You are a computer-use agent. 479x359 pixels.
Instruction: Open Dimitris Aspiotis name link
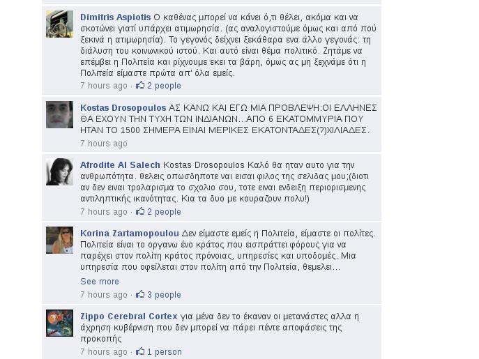coord(116,17)
